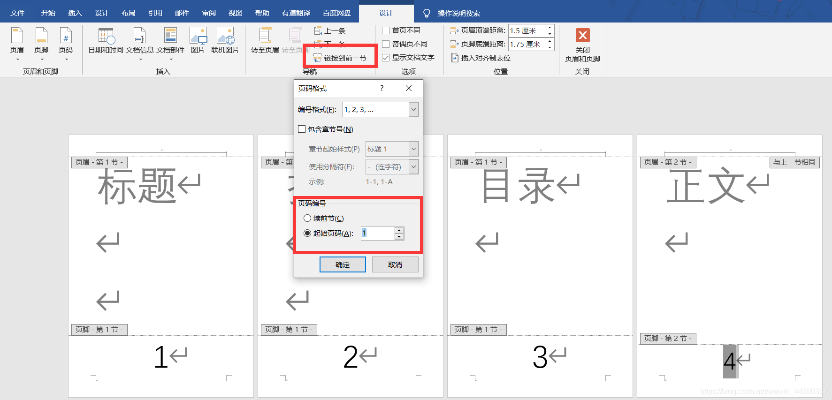Switch to 邮件 ribbon tab
832x400 pixels.
pos(182,13)
